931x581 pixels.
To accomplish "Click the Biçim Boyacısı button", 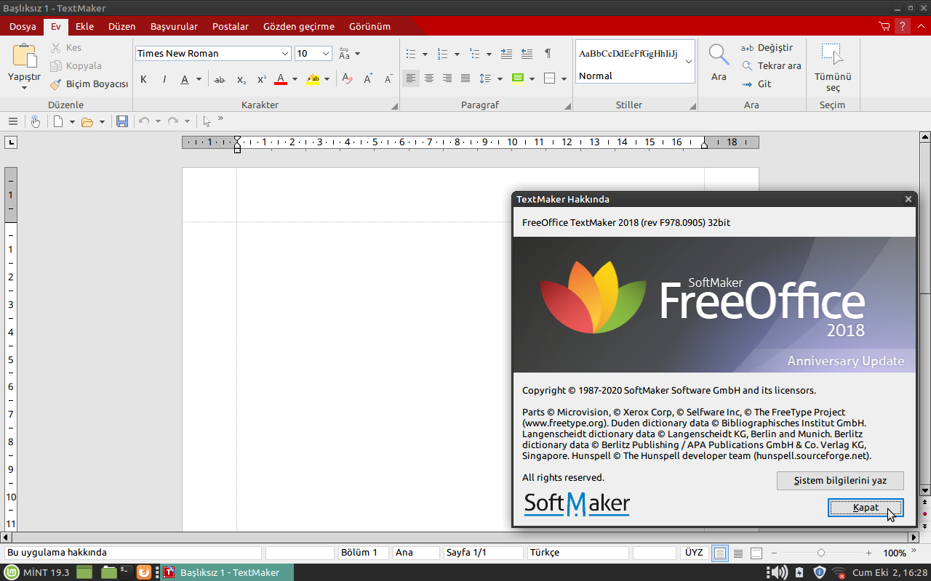I will [x=89, y=84].
